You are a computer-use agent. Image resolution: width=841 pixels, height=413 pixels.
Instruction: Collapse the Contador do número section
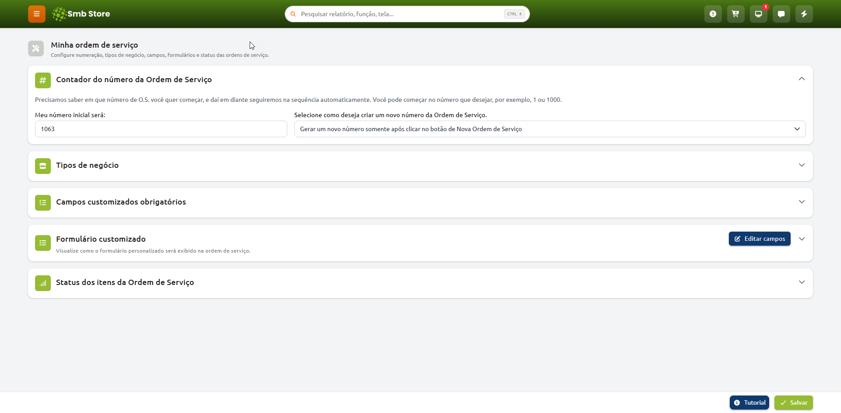click(802, 79)
